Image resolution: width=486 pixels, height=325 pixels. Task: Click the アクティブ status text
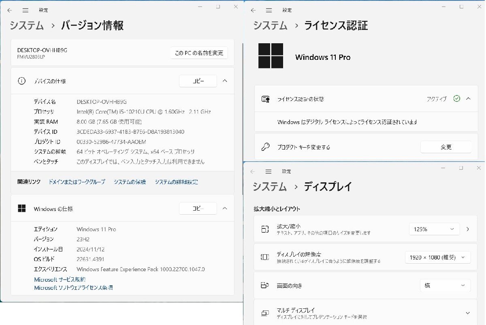437,99
